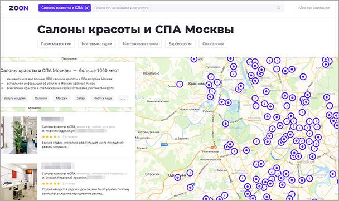Open the Барбершопы category

coord(180,44)
